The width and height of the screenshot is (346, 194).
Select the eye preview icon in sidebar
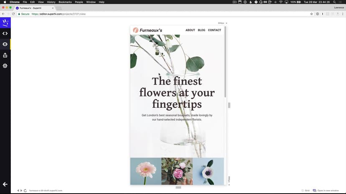click(x=5, y=44)
